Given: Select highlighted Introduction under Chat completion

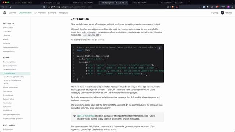Looking at the screenshot, I should (x=10, y=73).
